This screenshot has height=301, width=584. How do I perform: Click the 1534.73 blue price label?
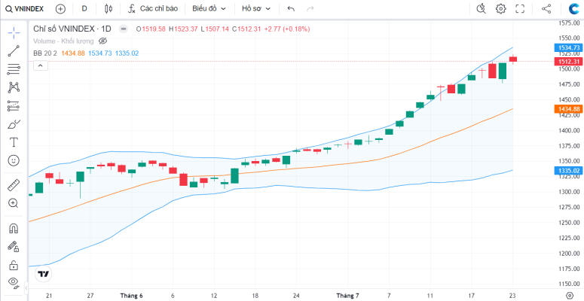click(x=568, y=47)
